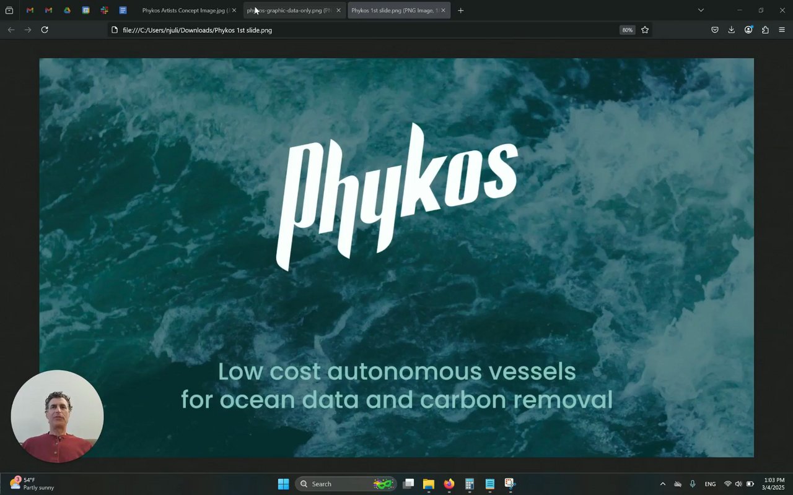Open the Firefox downloads panel
The width and height of the screenshot is (793, 495).
tap(731, 30)
